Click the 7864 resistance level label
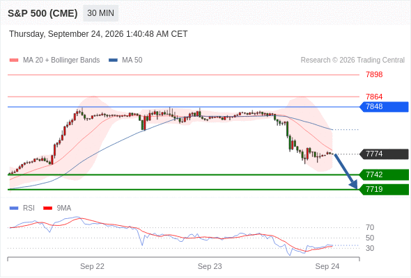Image resolution: width=411 pixels, height=278 pixels. pyautogui.click(x=374, y=97)
